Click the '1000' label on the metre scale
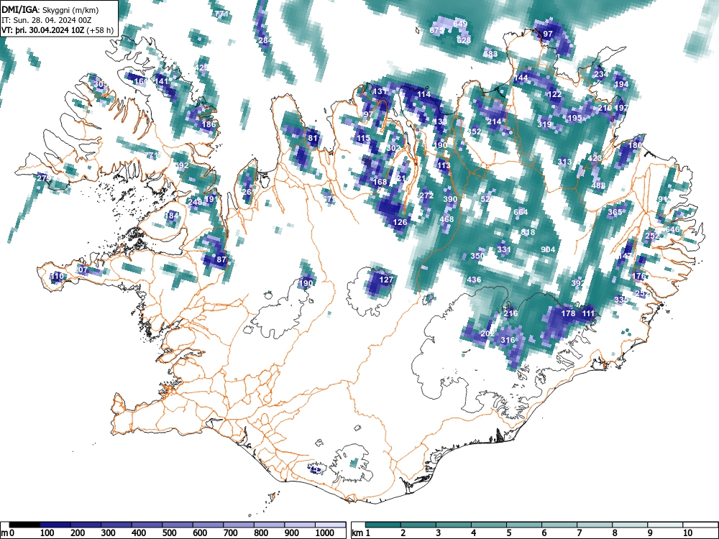 (324, 533)
